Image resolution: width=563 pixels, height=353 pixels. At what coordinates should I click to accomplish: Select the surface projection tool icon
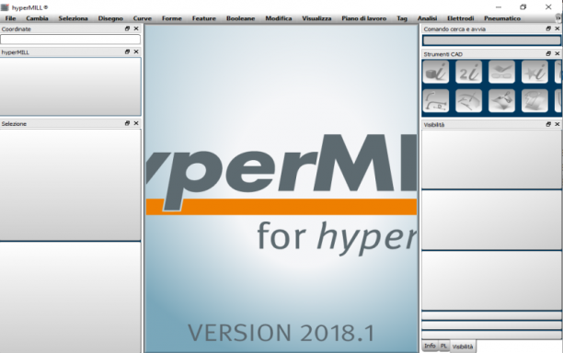pyautogui.click(x=534, y=101)
